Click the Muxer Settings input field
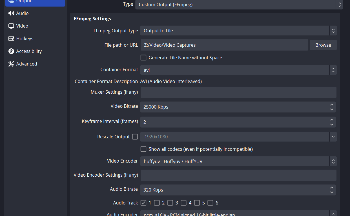 [238, 92]
